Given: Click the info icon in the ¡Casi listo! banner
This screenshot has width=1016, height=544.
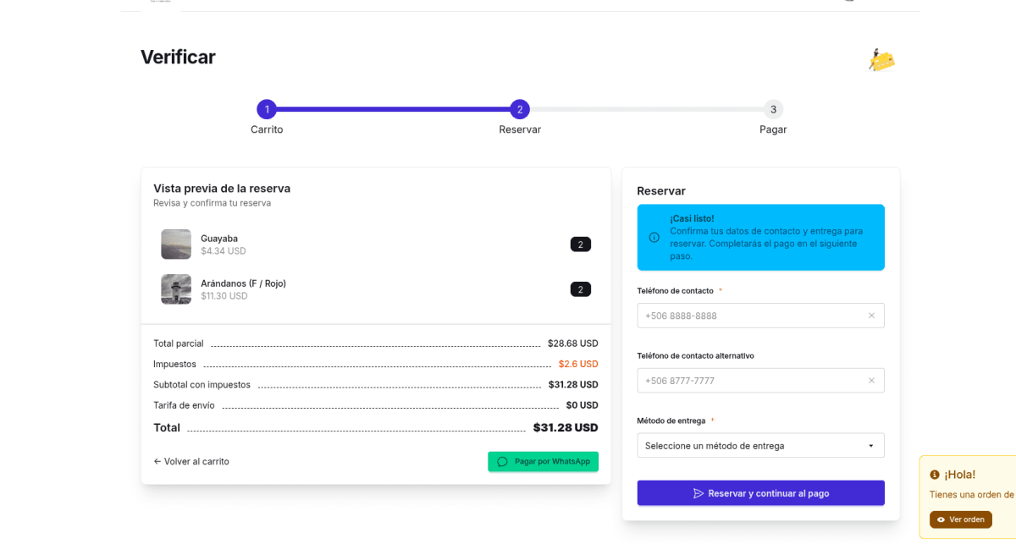Looking at the screenshot, I should click(x=653, y=238).
